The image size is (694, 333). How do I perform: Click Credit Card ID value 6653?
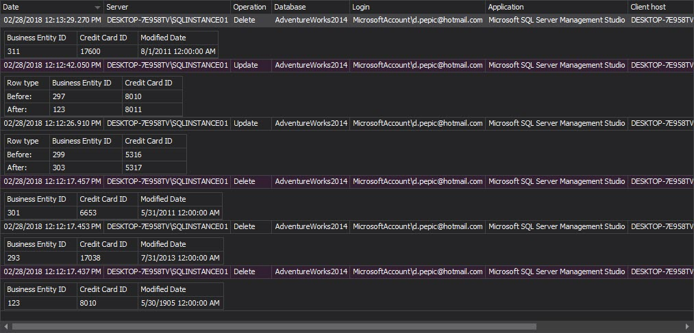(x=88, y=213)
